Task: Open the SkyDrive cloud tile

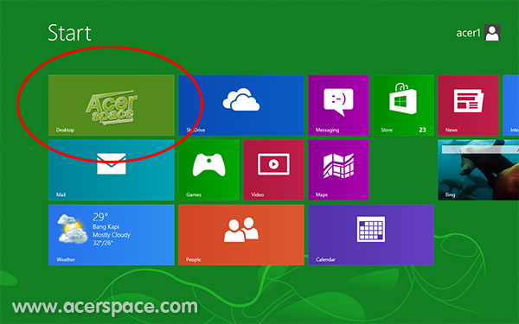Action: pos(241,105)
